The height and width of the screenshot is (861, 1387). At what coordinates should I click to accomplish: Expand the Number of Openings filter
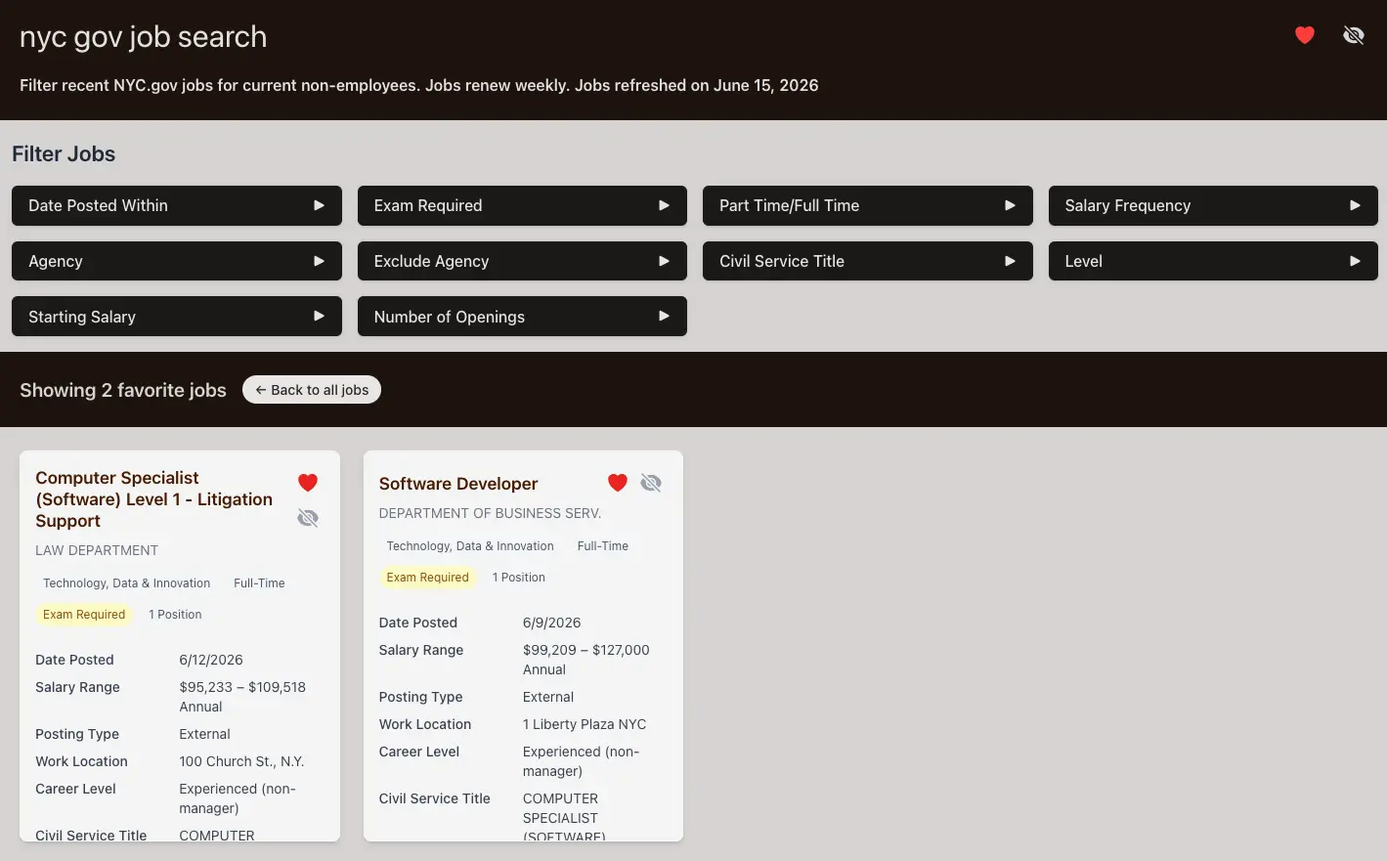click(x=522, y=317)
